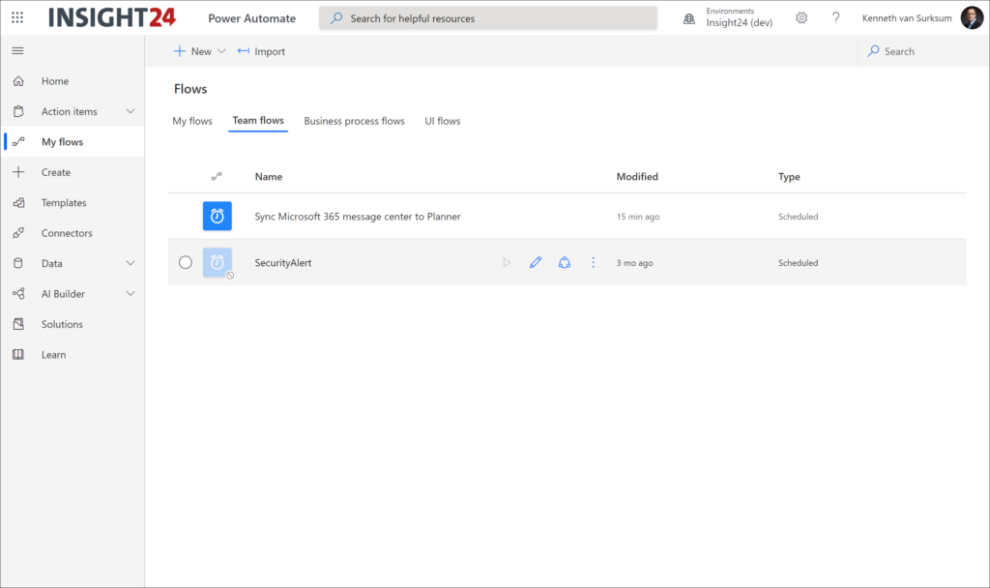Click the Kenneth van Surksum profile picture
Viewport: 990px width, 588px height.
(x=971, y=17)
